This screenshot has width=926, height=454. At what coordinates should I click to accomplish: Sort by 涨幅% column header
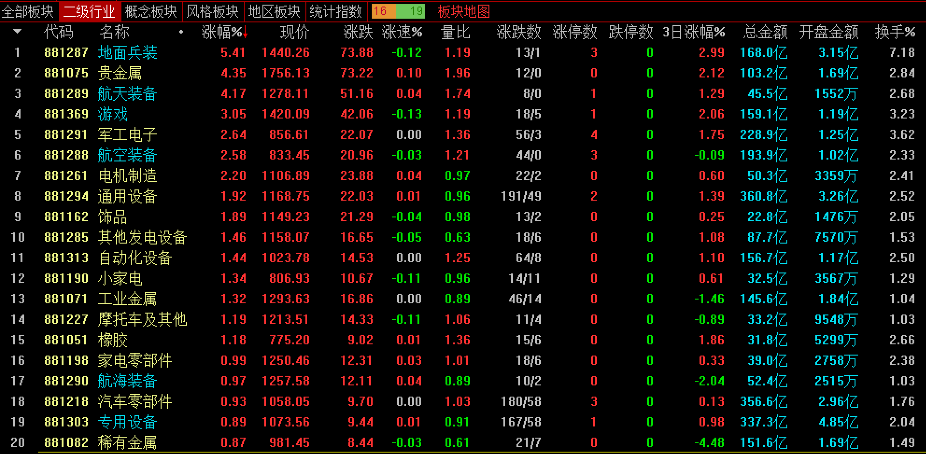225,32
